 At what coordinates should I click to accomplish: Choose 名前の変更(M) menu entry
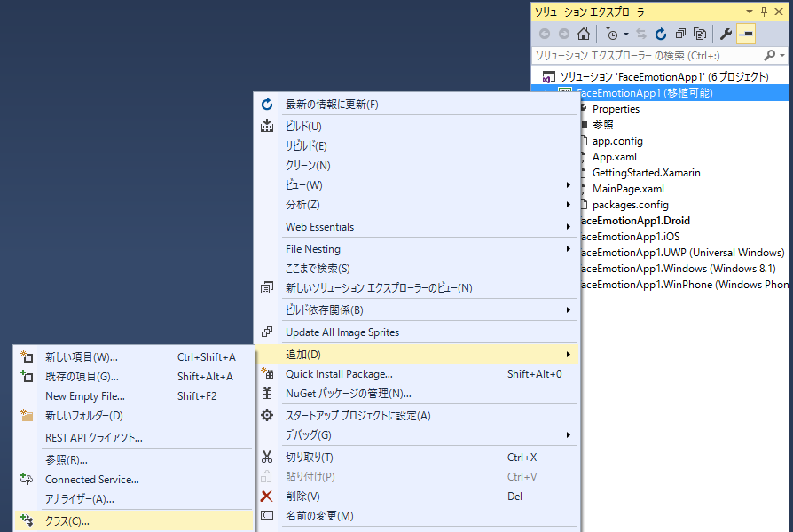tap(417, 516)
